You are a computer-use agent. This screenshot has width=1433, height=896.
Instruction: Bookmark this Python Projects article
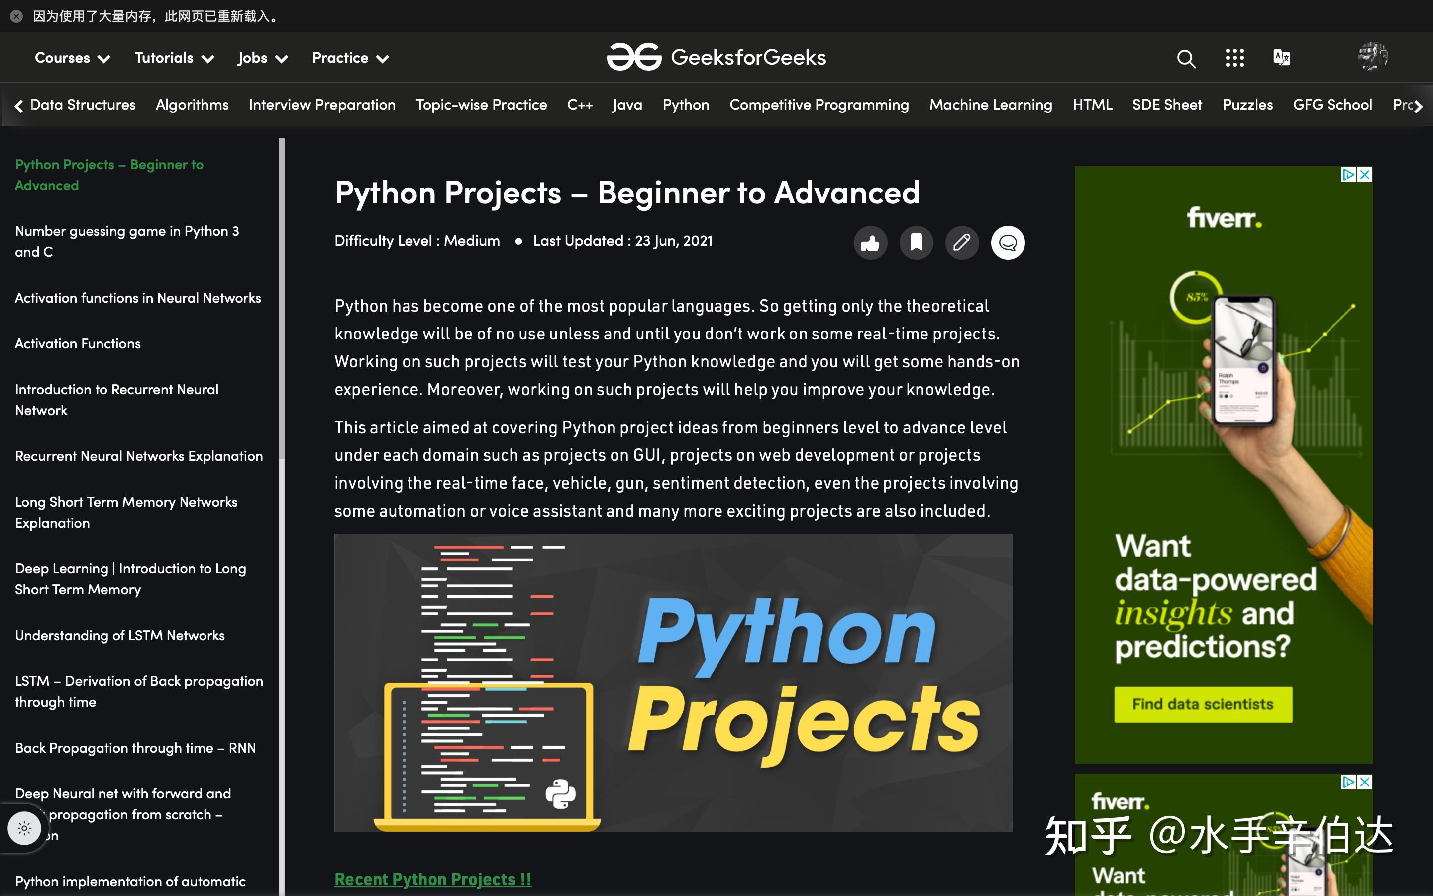tap(916, 242)
